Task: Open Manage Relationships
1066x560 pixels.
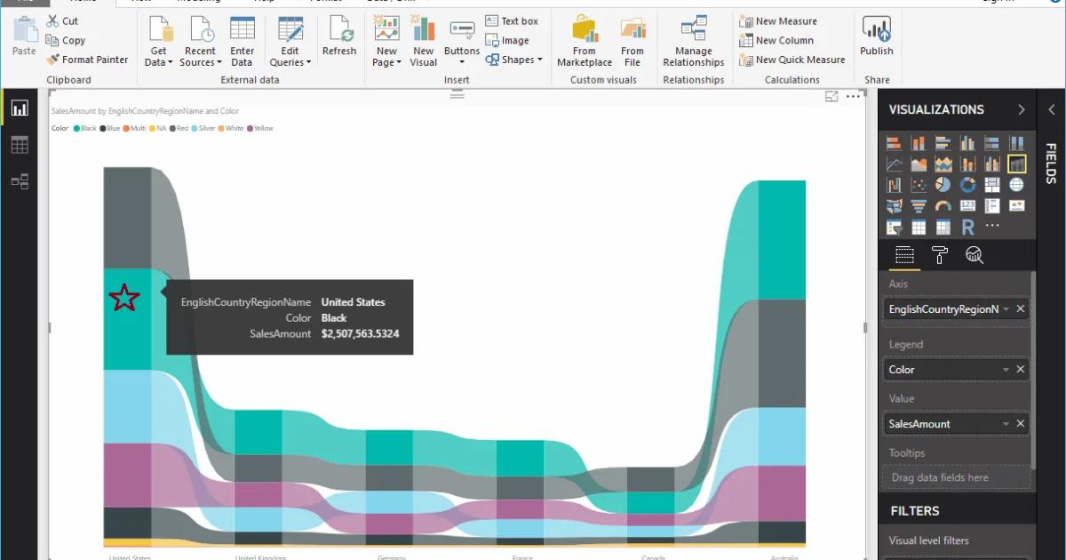Action: [694, 42]
